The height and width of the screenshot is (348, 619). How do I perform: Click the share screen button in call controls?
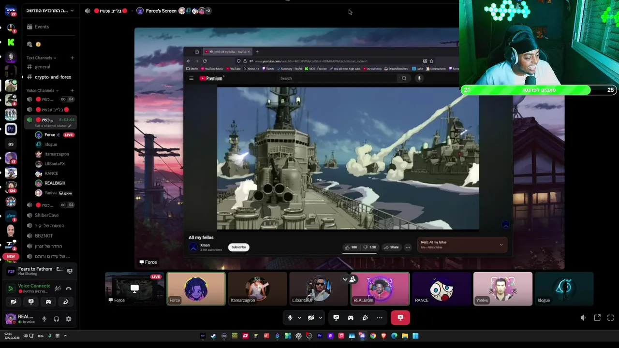[336, 318]
